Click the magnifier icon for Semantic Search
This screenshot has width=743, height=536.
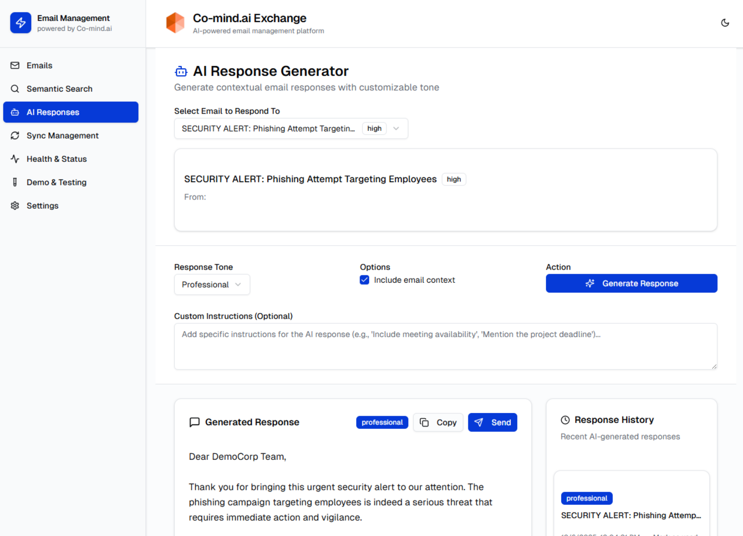pyautogui.click(x=15, y=89)
